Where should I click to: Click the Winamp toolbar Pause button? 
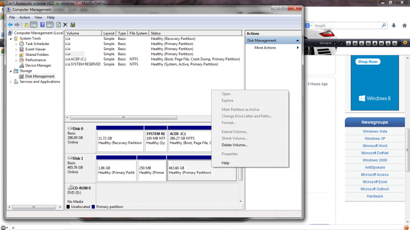(x=368, y=44)
